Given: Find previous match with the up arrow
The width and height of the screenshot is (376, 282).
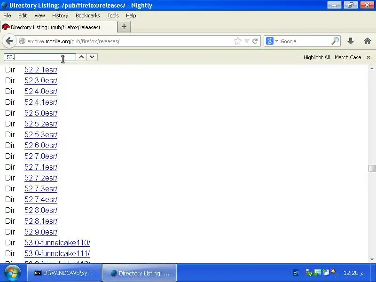Looking at the screenshot, I should (81, 57).
